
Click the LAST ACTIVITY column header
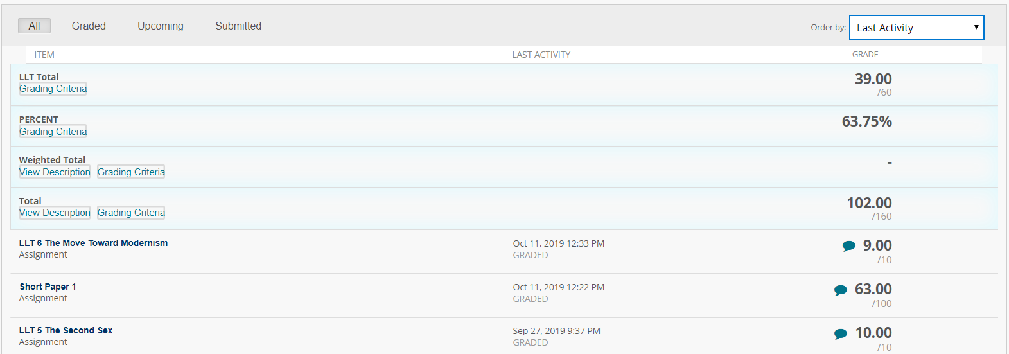pyautogui.click(x=541, y=55)
